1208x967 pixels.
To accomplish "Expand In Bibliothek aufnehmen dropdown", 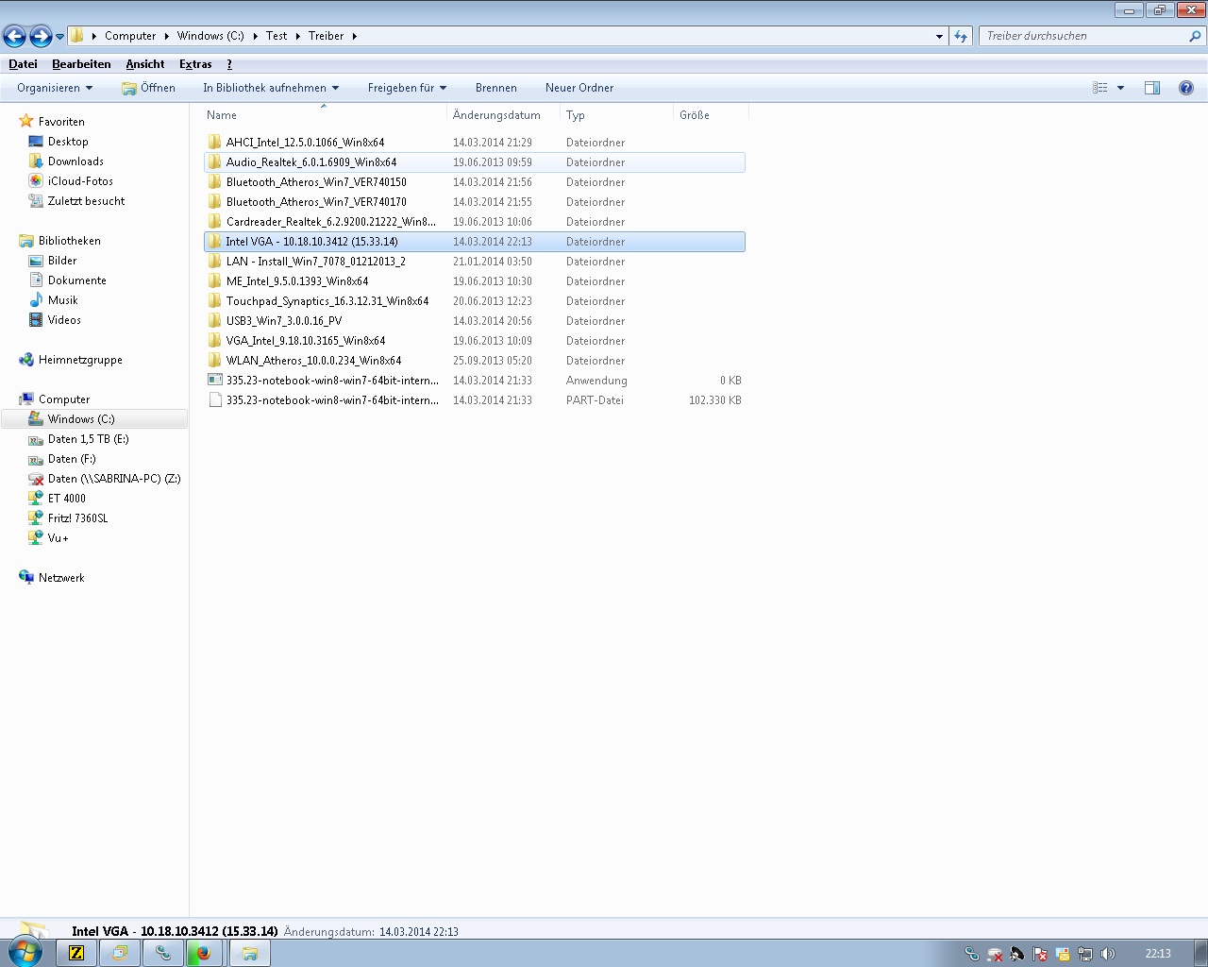I will click(x=271, y=88).
